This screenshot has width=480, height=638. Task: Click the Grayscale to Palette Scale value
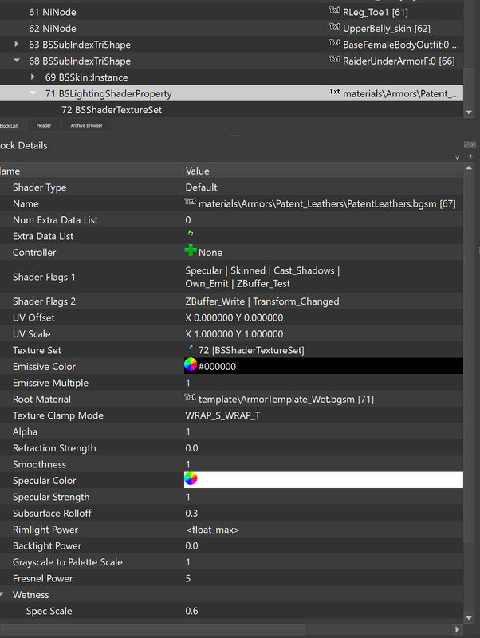coord(188,561)
